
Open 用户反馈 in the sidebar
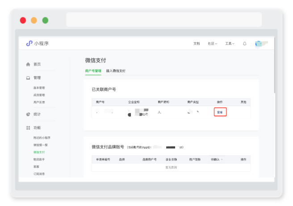tap(39, 102)
